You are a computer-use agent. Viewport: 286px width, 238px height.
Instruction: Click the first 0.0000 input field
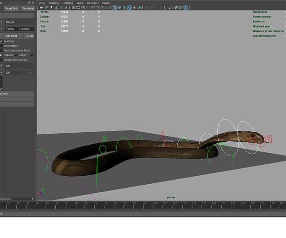click(11, 29)
